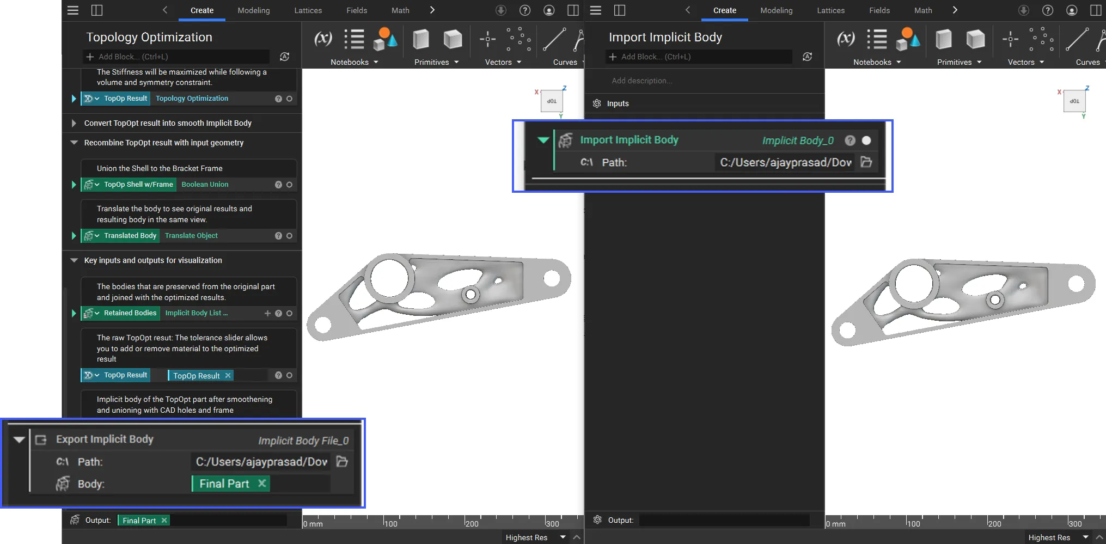
Task: Click point-cloud Vectors icon in left window ribbon
Action: (518, 39)
